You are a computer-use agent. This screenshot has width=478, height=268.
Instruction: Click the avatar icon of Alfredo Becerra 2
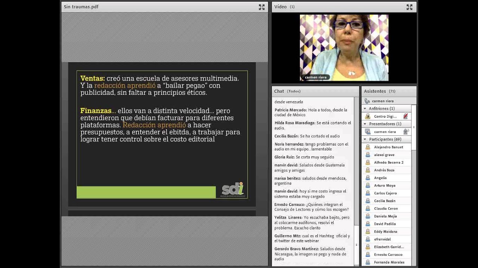[x=367, y=162]
